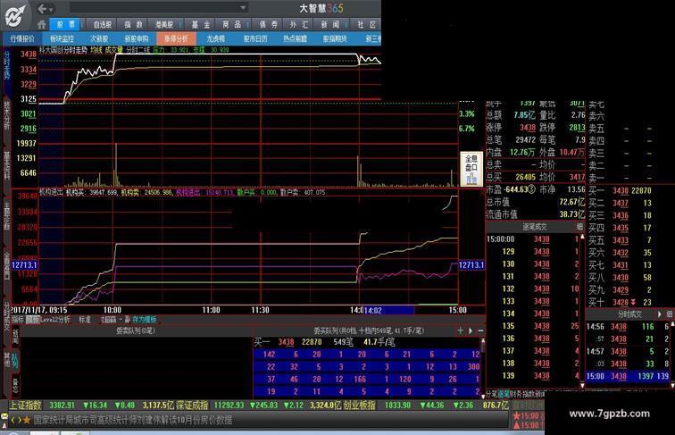Select the 板块监控 sub-tab
This screenshot has height=435, width=675.
click(x=62, y=38)
